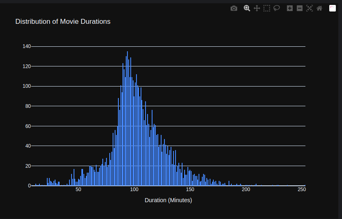This screenshot has height=219, width=342.
Task: Click y-axis tick label 120
Action: (x=27, y=66)
